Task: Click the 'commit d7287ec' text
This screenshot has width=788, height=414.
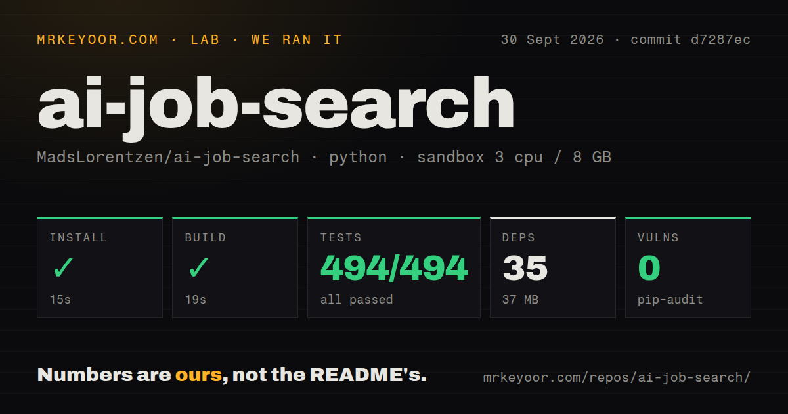Action: [690, 40]
